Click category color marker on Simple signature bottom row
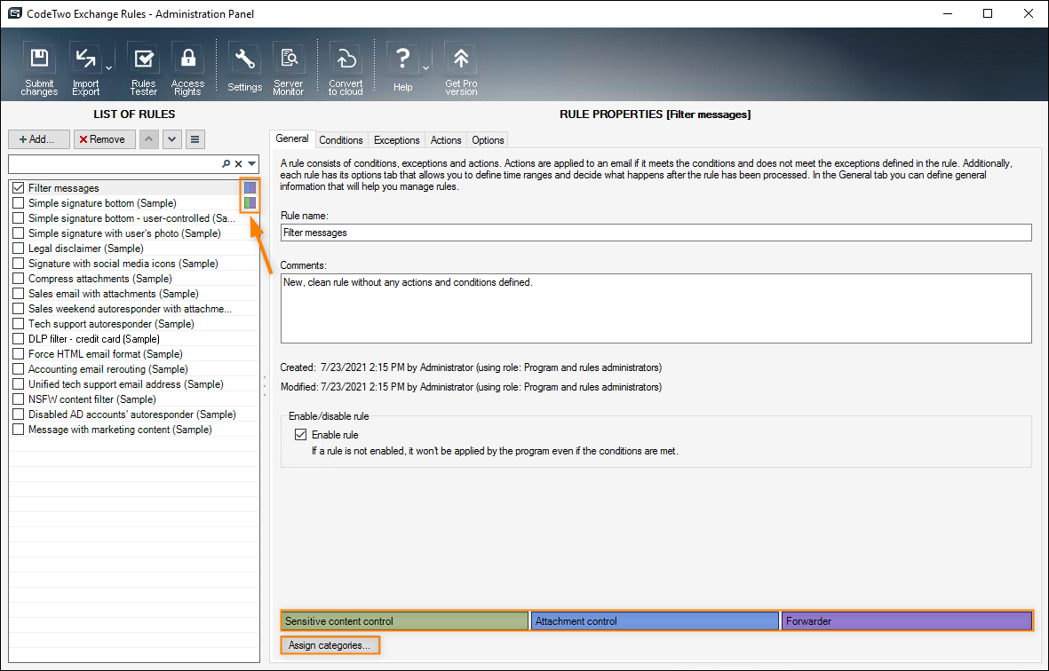The width and height of the screenshot is (1049, 671). click(x=250, y=202)
